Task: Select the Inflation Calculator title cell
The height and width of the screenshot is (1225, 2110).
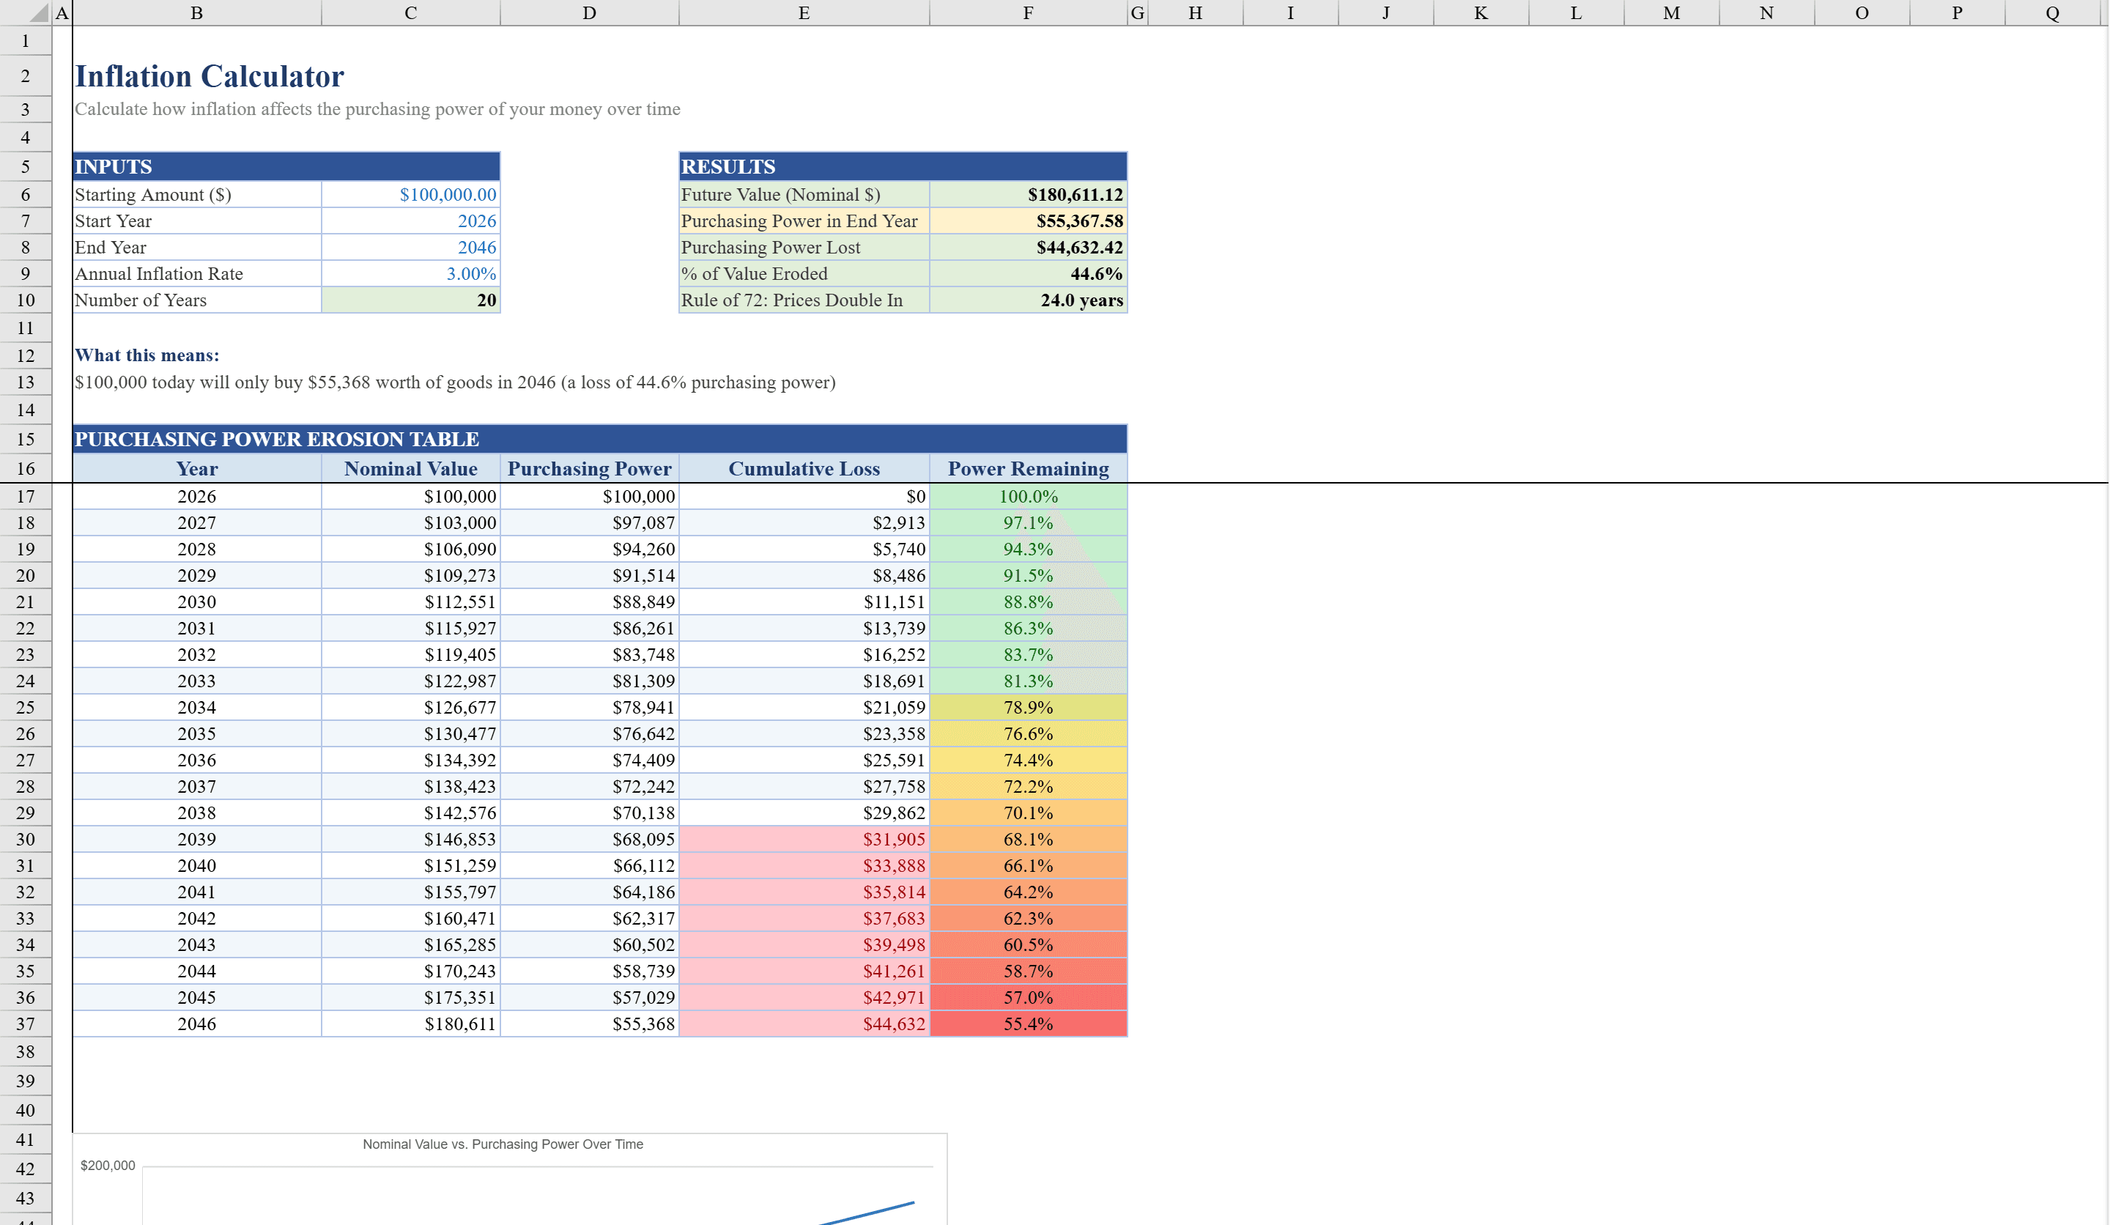Action: click(x=210, y=76)
